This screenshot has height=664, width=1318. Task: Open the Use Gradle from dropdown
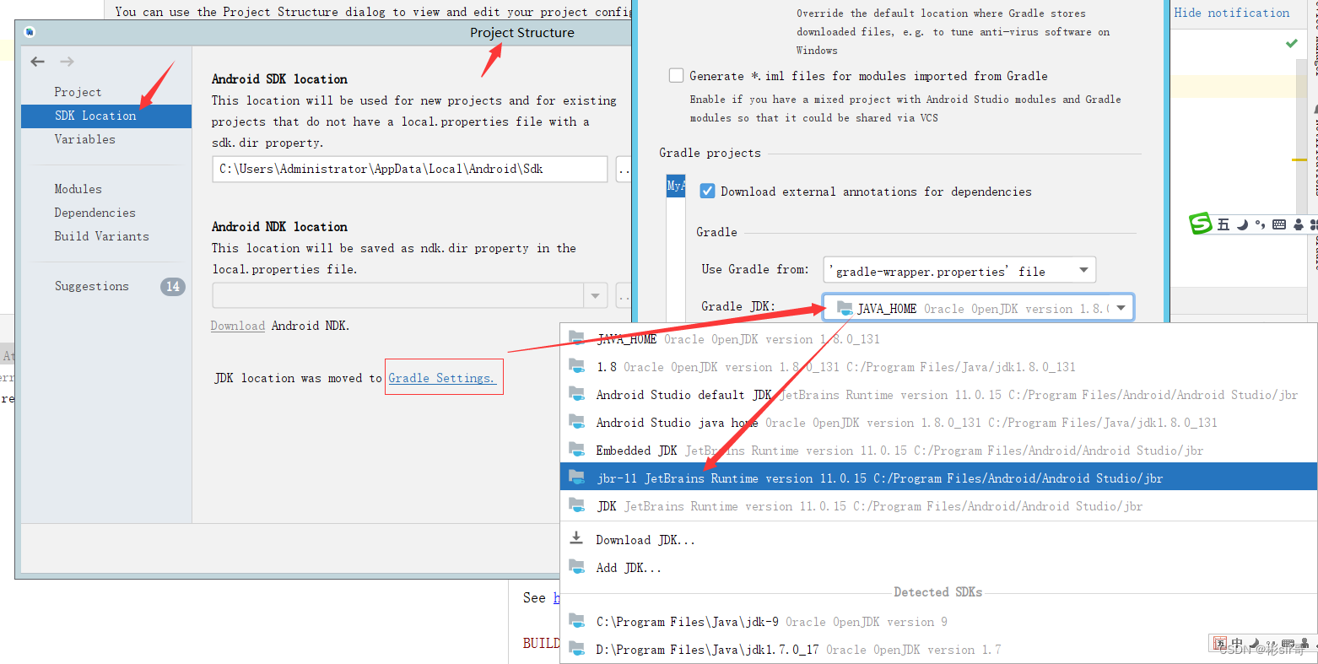(959, 270)
